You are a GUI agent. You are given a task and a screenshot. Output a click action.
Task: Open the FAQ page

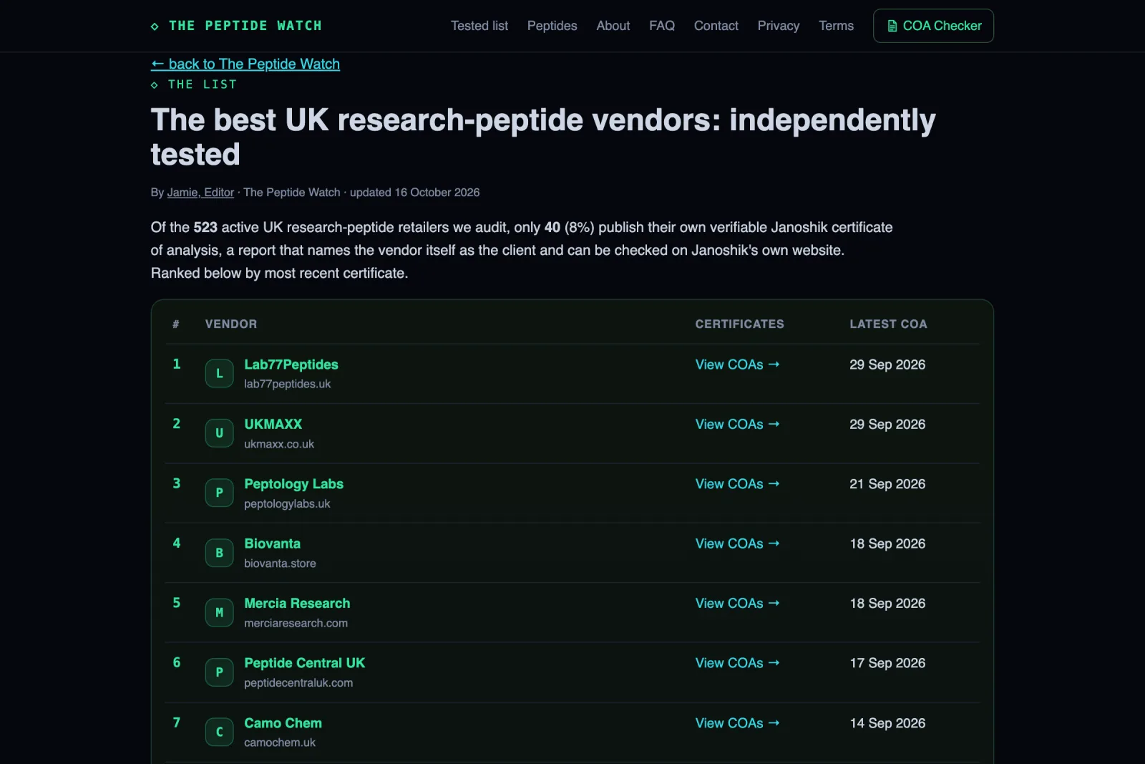click(662, 26)
